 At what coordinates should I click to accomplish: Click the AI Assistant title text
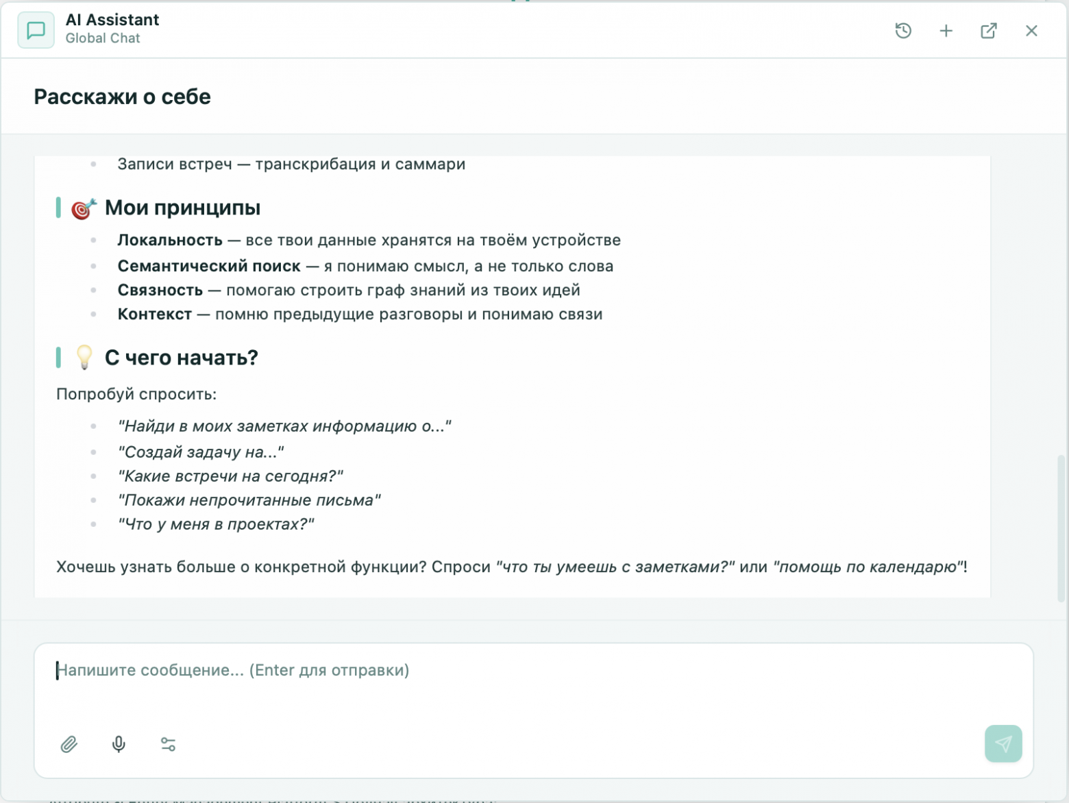click(x=112, y=19)
